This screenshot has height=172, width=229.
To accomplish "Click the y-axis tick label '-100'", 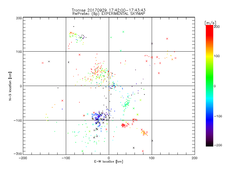I will [18, 120].
